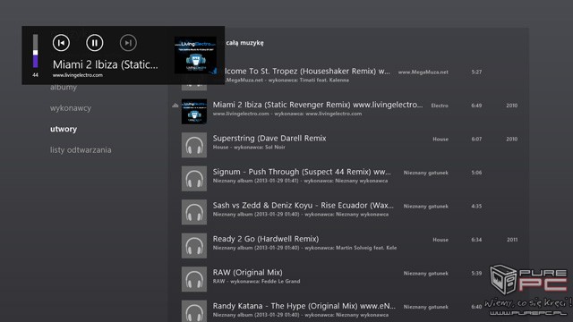Open the wykonawcy section
573x322 pixels.
(x=71, y=108)
